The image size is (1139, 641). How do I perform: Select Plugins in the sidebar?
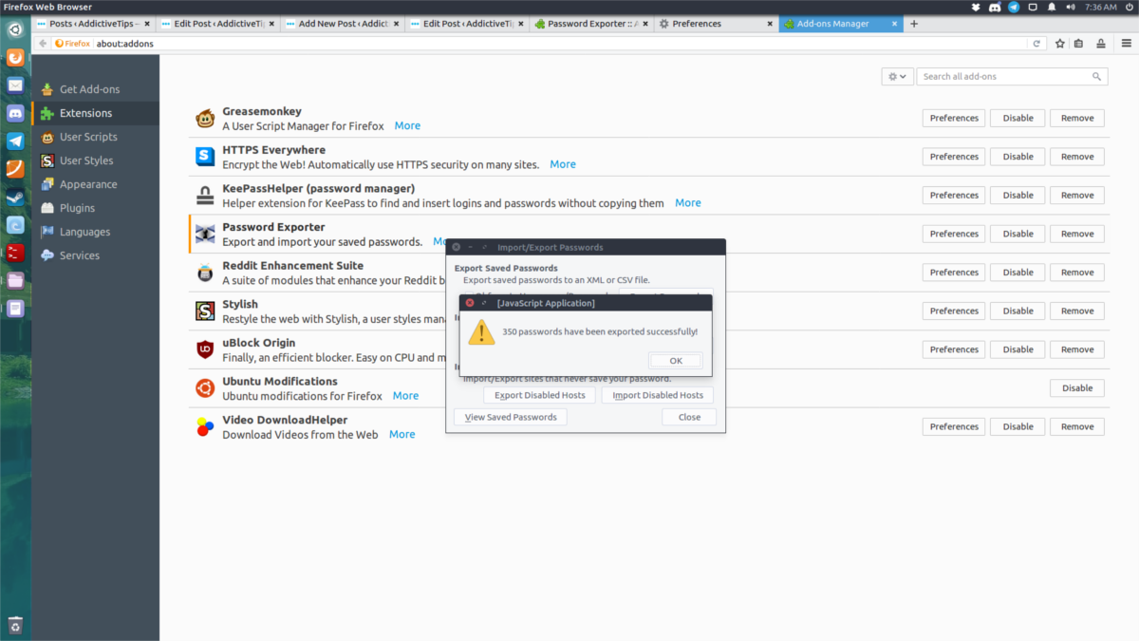[x=95, y=208]
